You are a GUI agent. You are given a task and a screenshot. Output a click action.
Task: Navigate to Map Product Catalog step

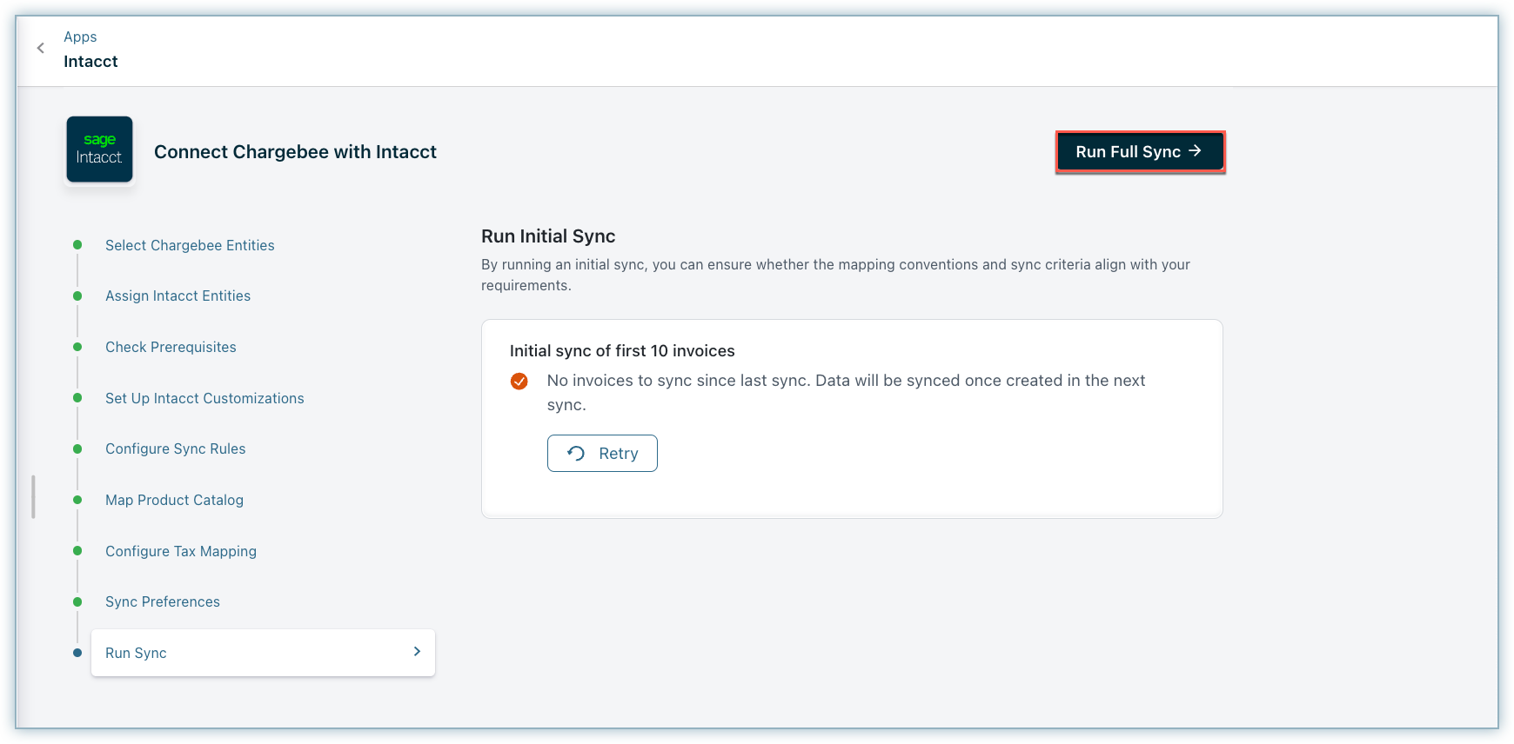click(x=174, y=500)
